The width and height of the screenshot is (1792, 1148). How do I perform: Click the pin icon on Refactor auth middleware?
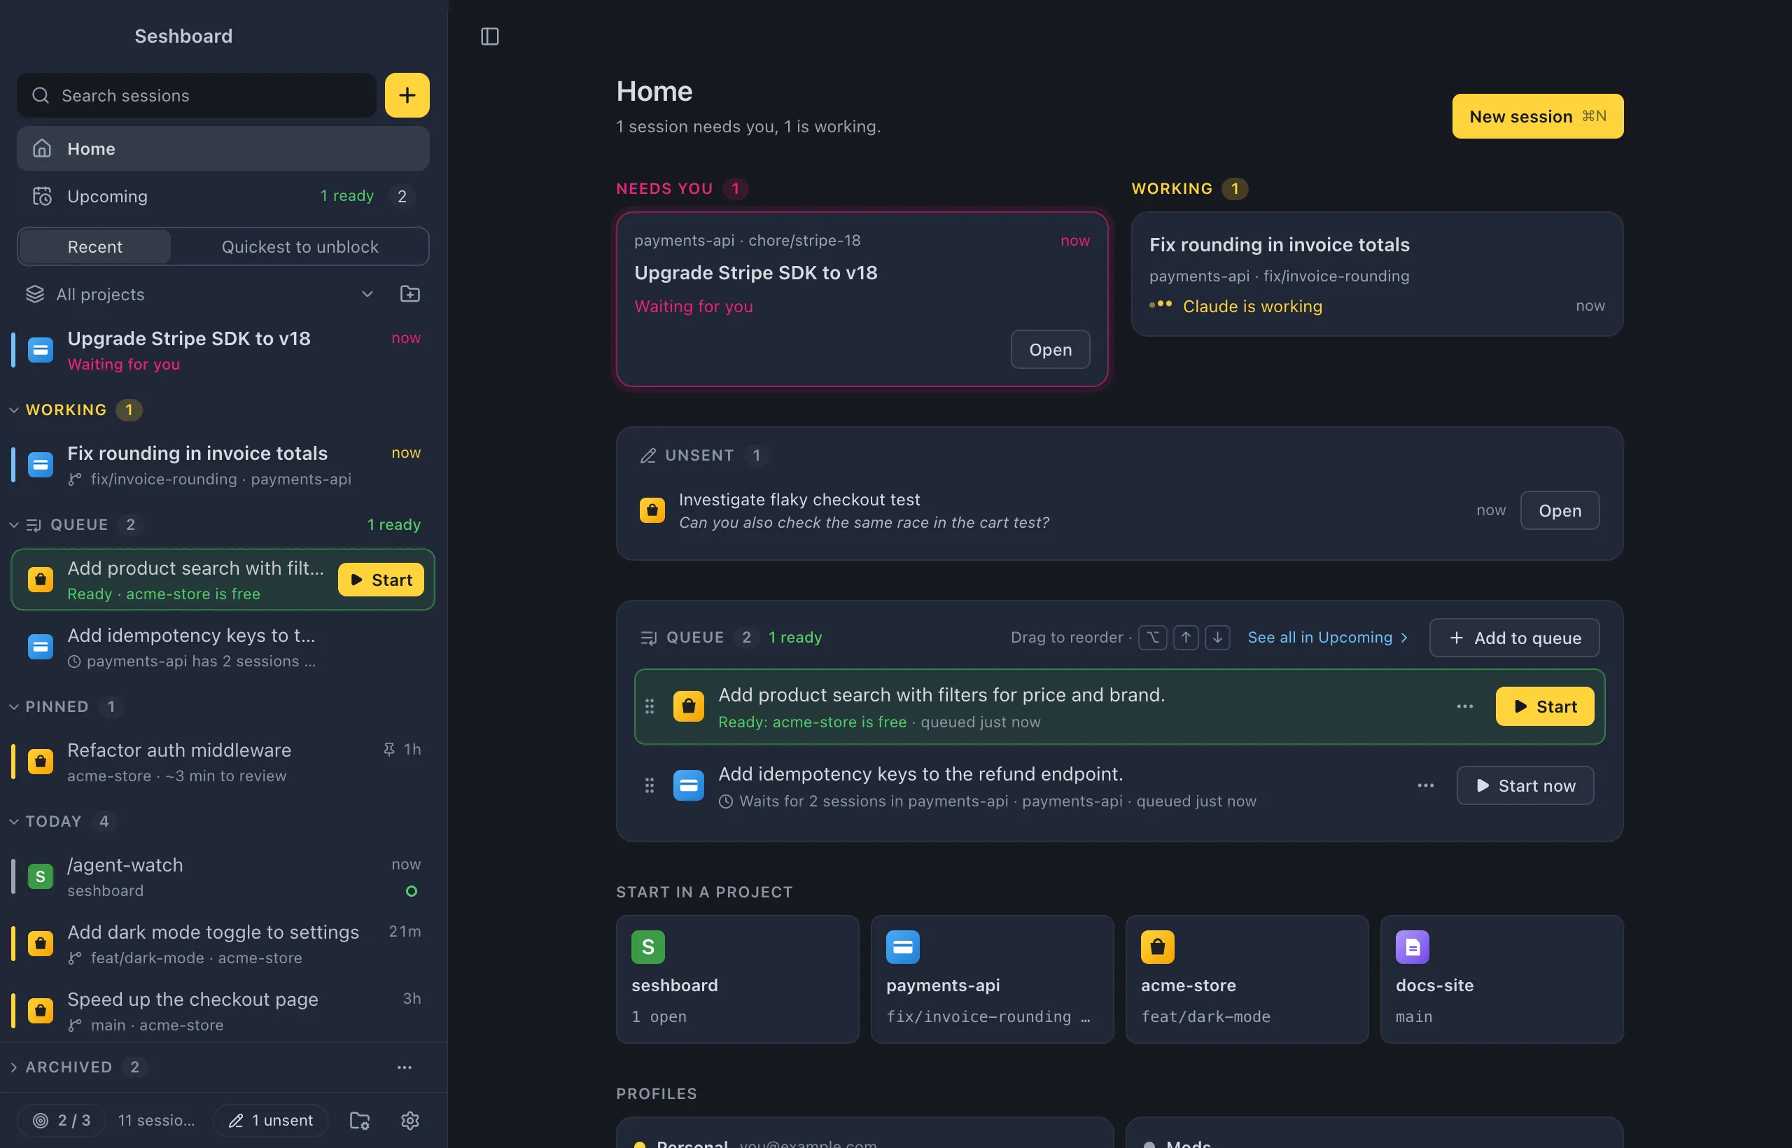click(x=388, y=749)
